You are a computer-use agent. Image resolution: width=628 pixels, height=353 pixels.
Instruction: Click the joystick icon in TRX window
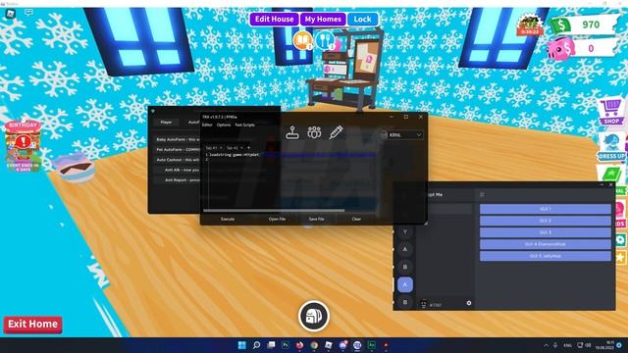click(292, 132)
